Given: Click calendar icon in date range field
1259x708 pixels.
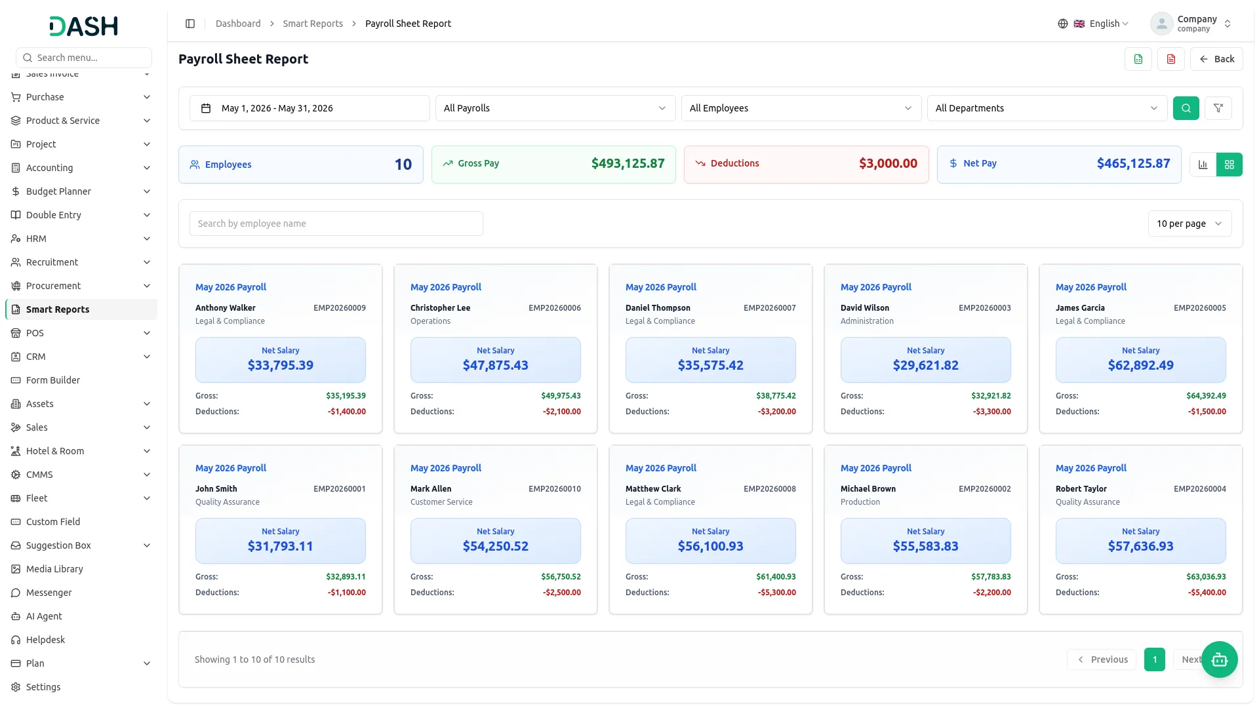Looking at the screenshot, I should point(206,108).
